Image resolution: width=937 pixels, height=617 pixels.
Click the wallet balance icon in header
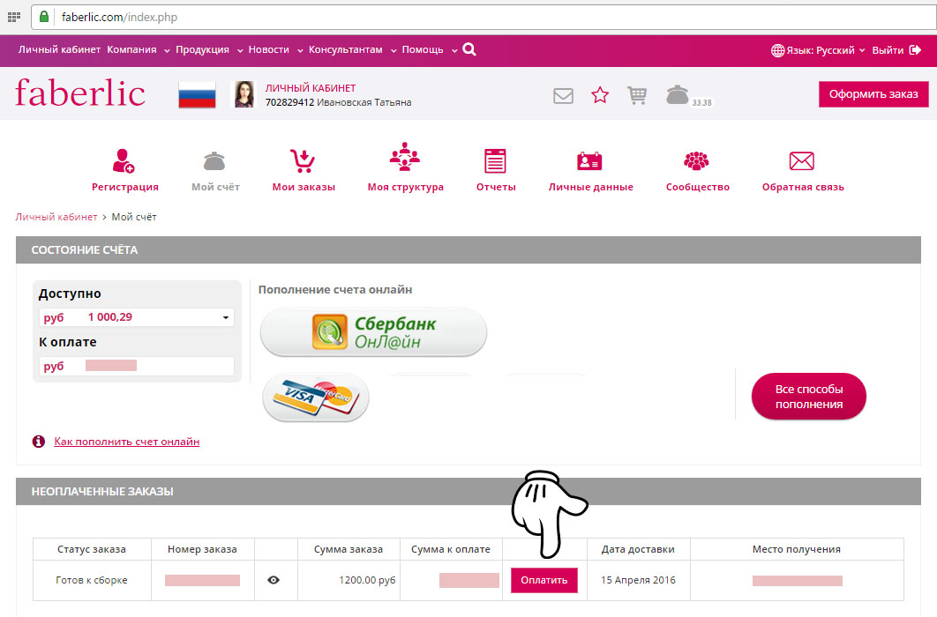click(677, 95)
